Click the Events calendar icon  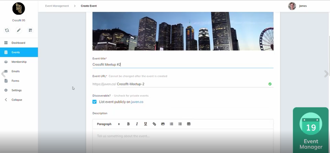6,52
